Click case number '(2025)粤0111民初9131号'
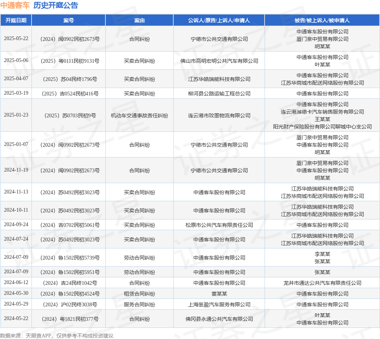 [70, 61]
